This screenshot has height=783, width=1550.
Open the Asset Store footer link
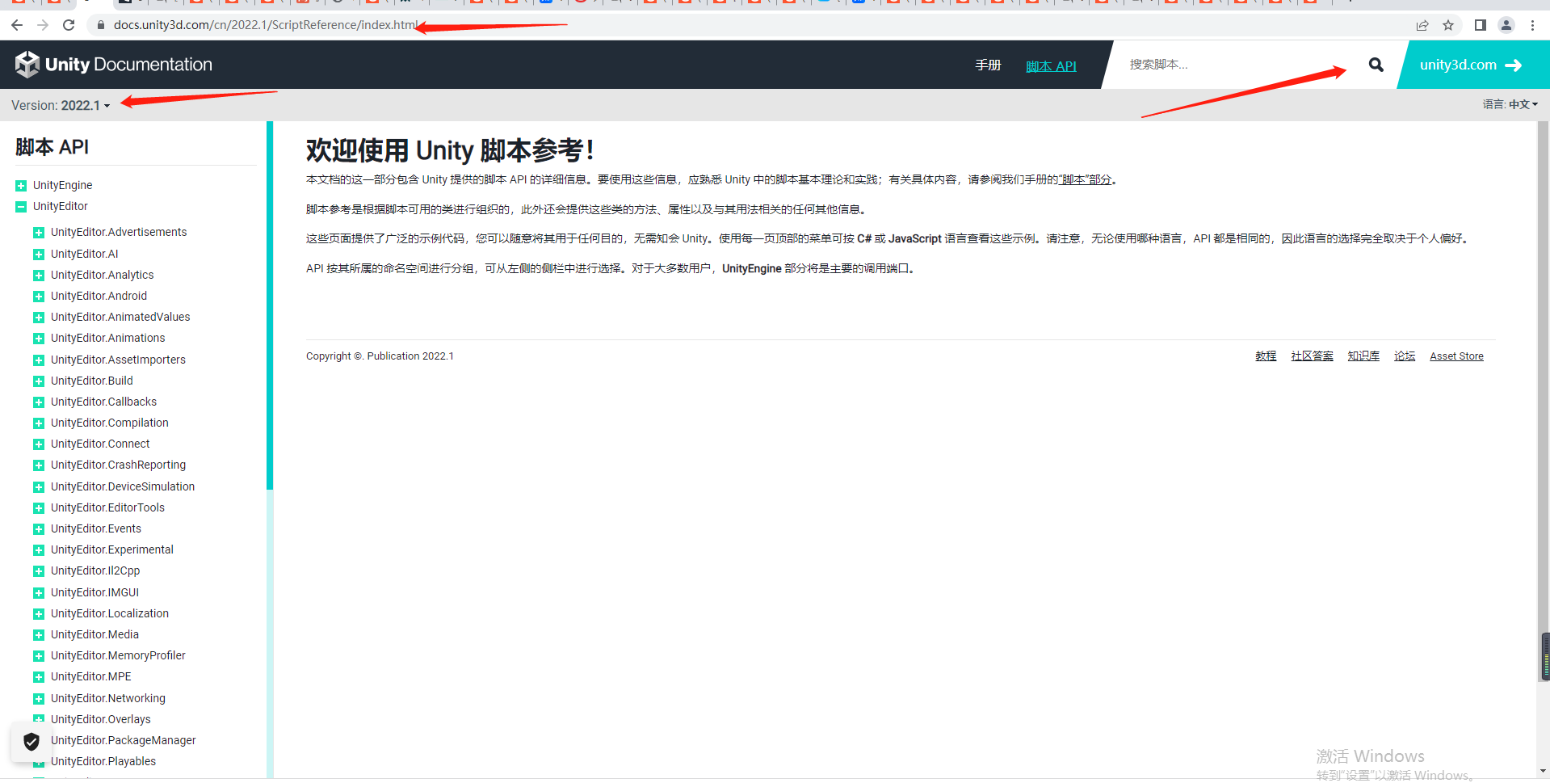click(x=1456, y=356)
